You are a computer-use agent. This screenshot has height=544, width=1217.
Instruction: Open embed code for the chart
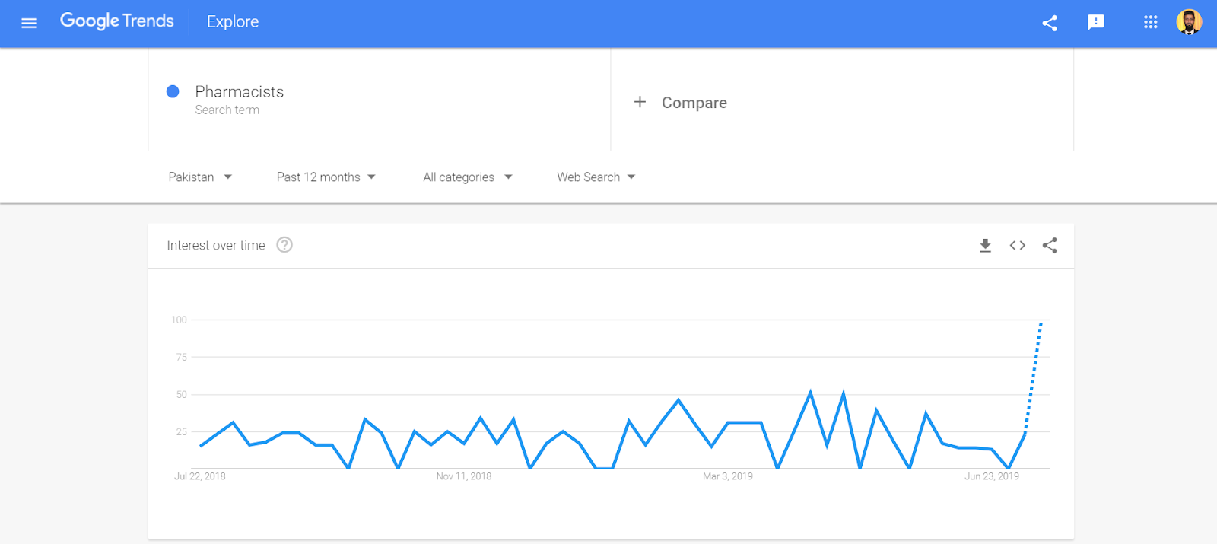[x=1018, y=246]
